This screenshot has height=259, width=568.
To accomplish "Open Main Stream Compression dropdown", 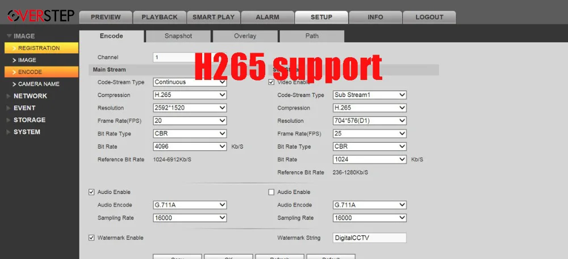I will 190,95.
